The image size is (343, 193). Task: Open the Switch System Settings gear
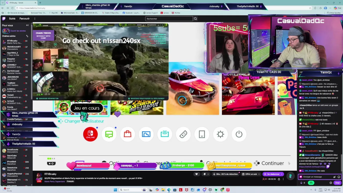coord(220,134)
